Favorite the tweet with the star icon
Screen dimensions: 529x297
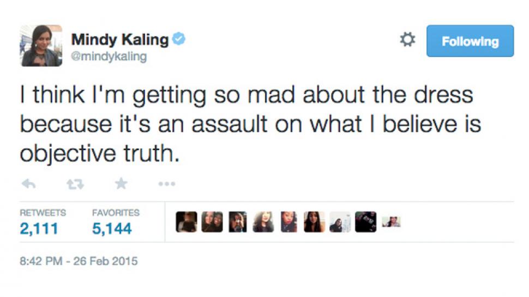[x=121, y=184]
